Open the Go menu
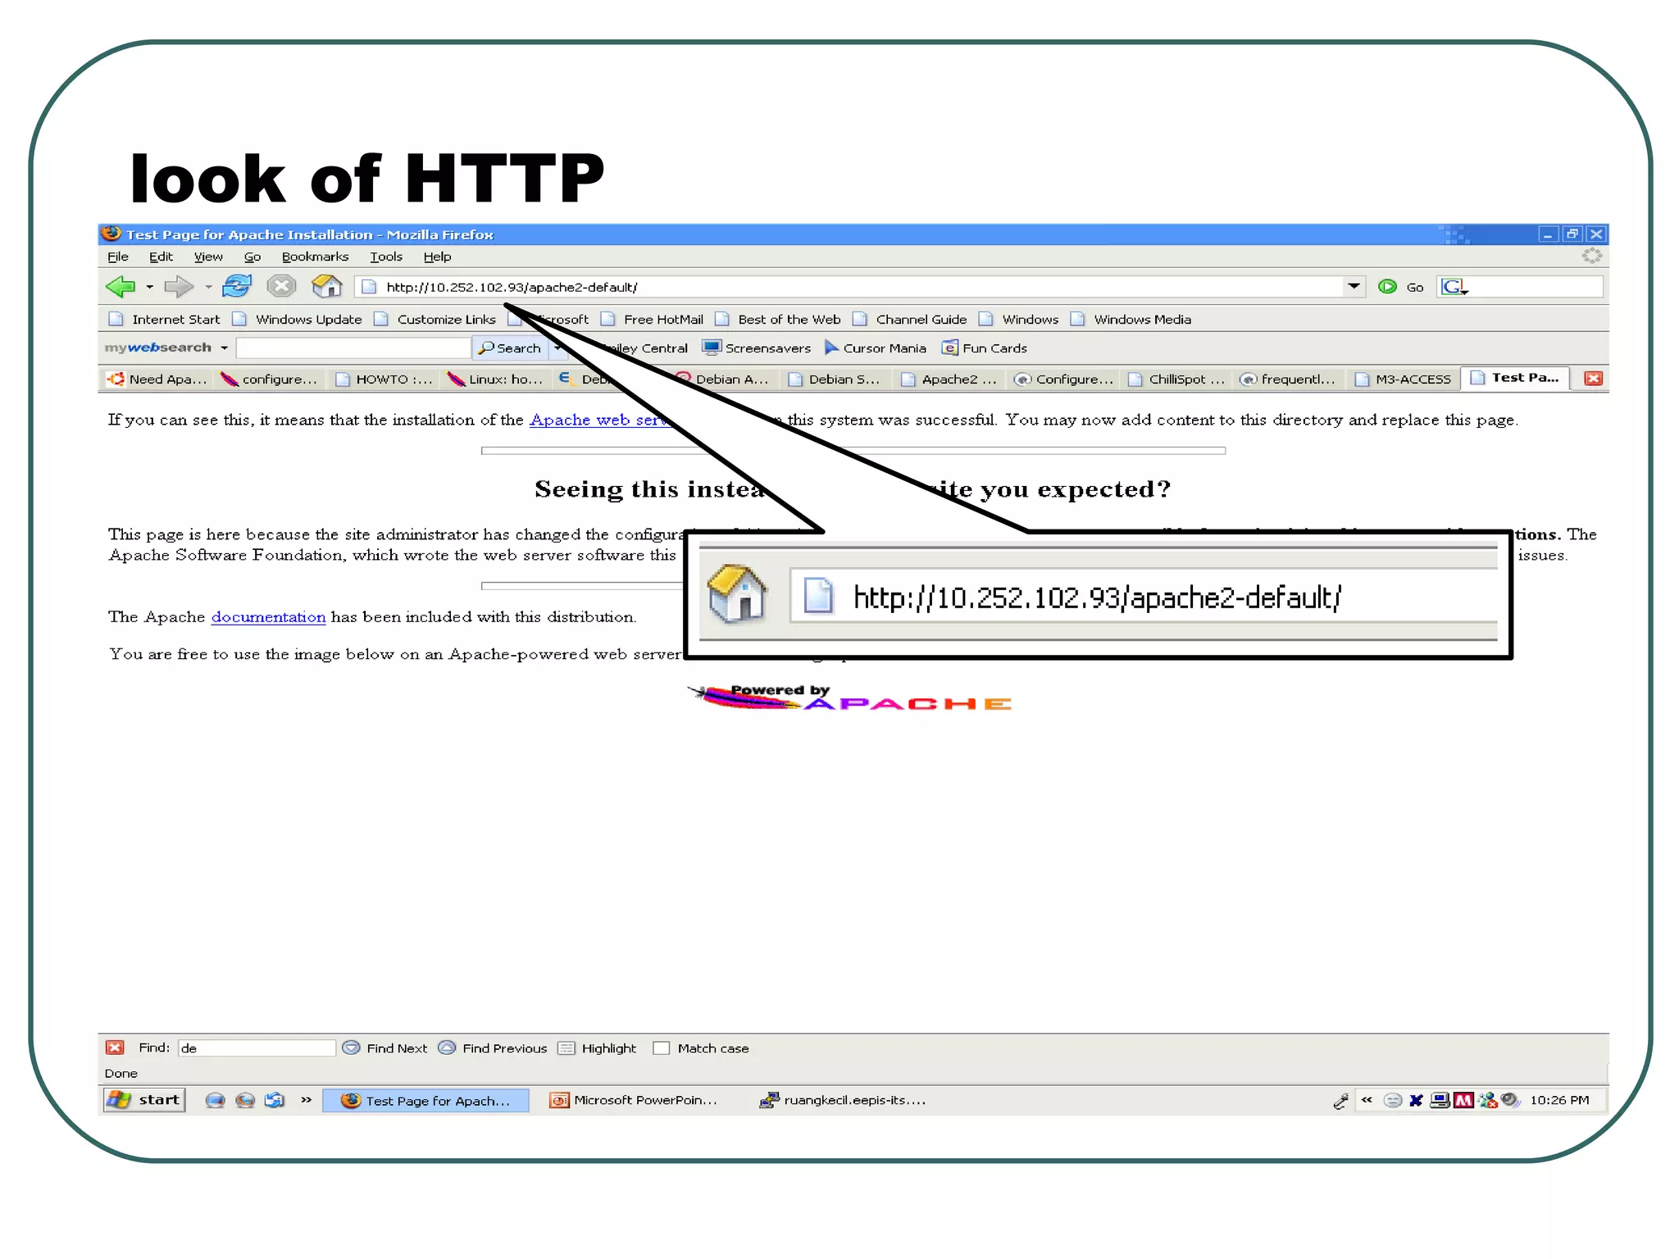Screen dimensions: 1679x1259 tap(253, 257)
